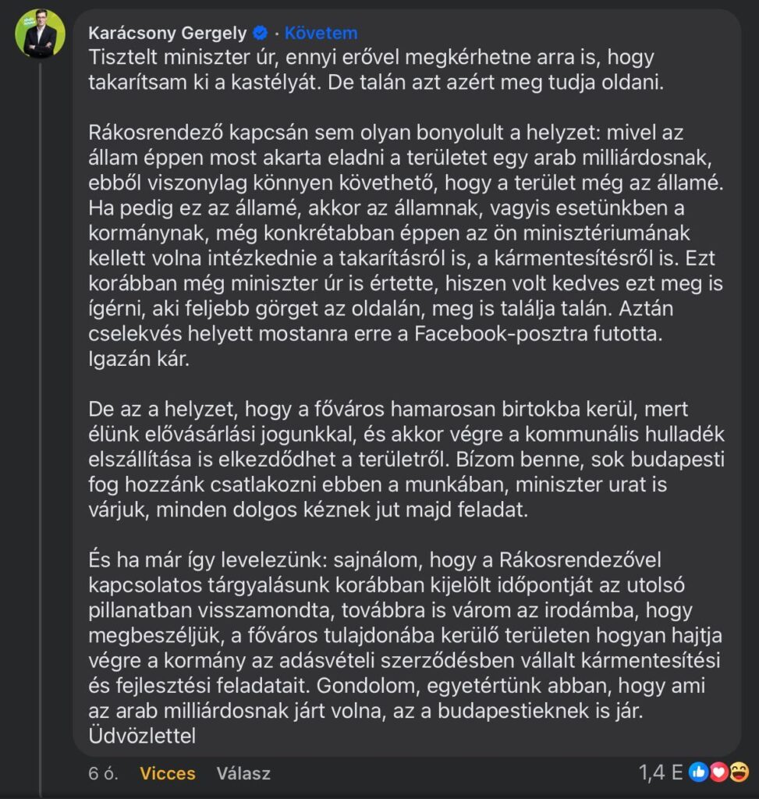Open Karácsony Gergely's profile picture
Viewport: 759px width, 799px height.
[41, 34]
